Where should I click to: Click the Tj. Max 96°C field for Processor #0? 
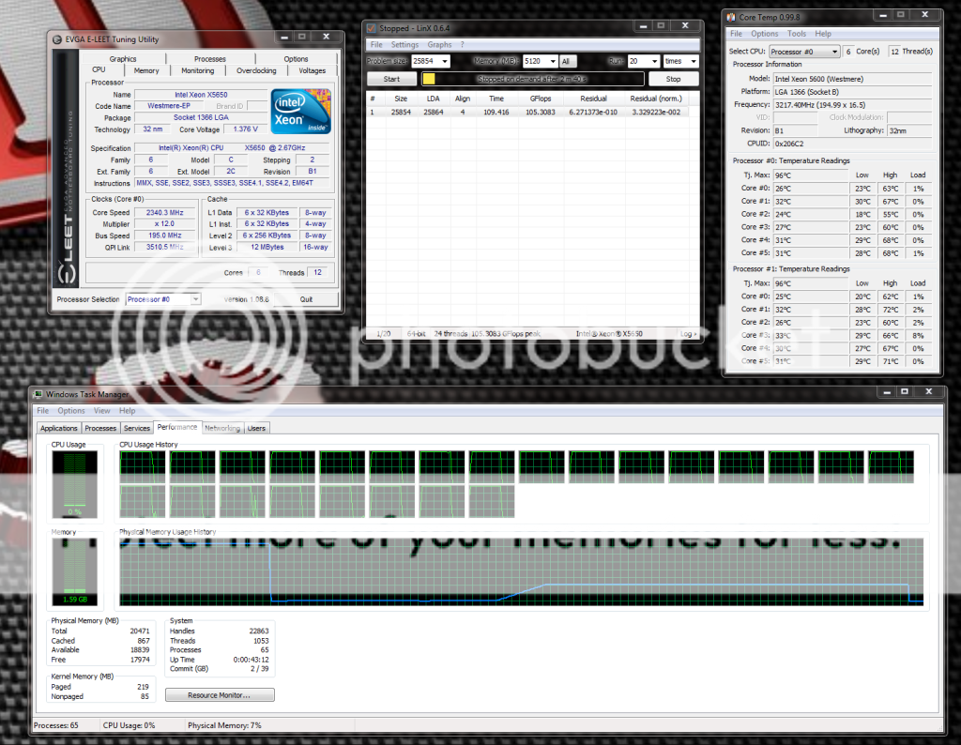point(810,175)
